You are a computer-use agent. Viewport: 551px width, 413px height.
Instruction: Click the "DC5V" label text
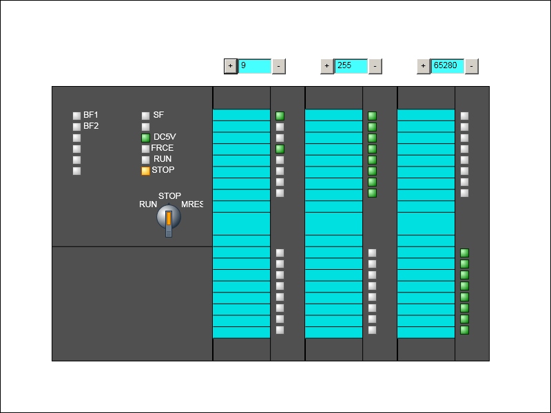(x=165, y=137)
